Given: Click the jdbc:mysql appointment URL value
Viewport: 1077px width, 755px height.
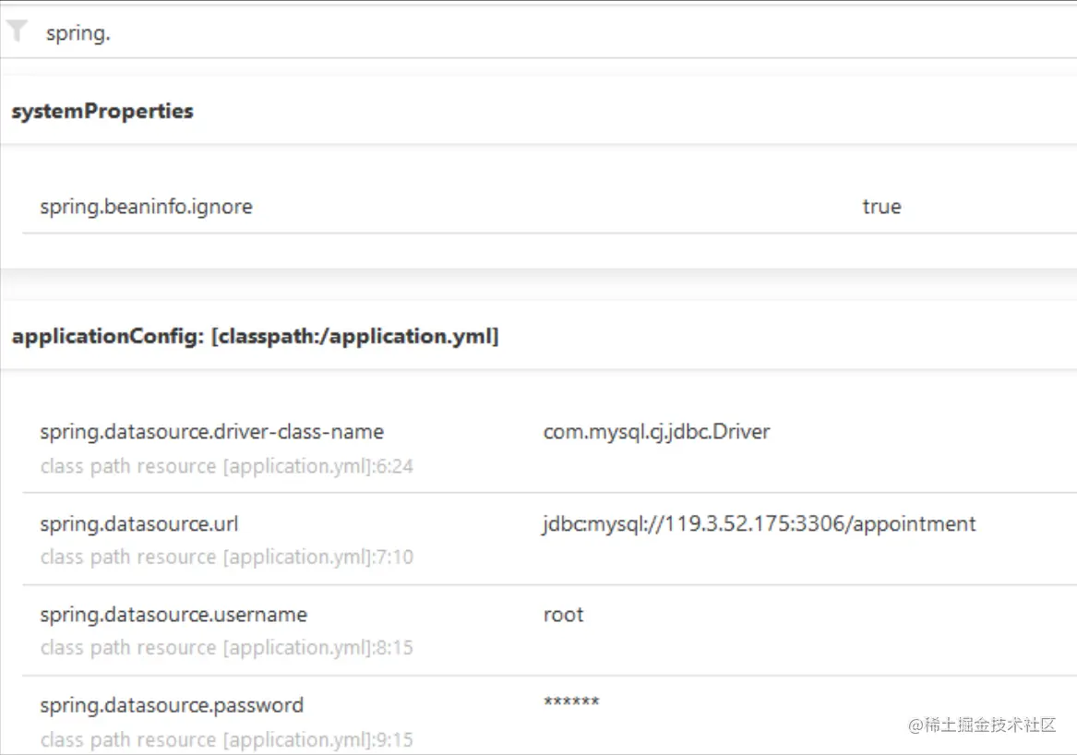Looking at the screenshot, I should click(759, 524).
